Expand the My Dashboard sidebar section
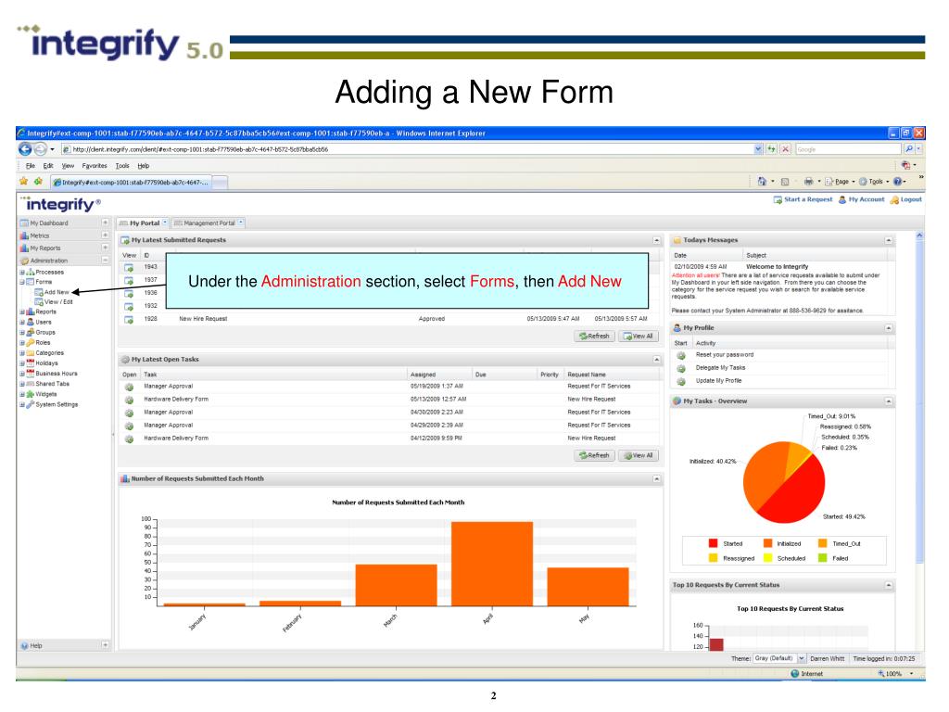The height and width of the screenshot is (712, 949). point(105,222)
